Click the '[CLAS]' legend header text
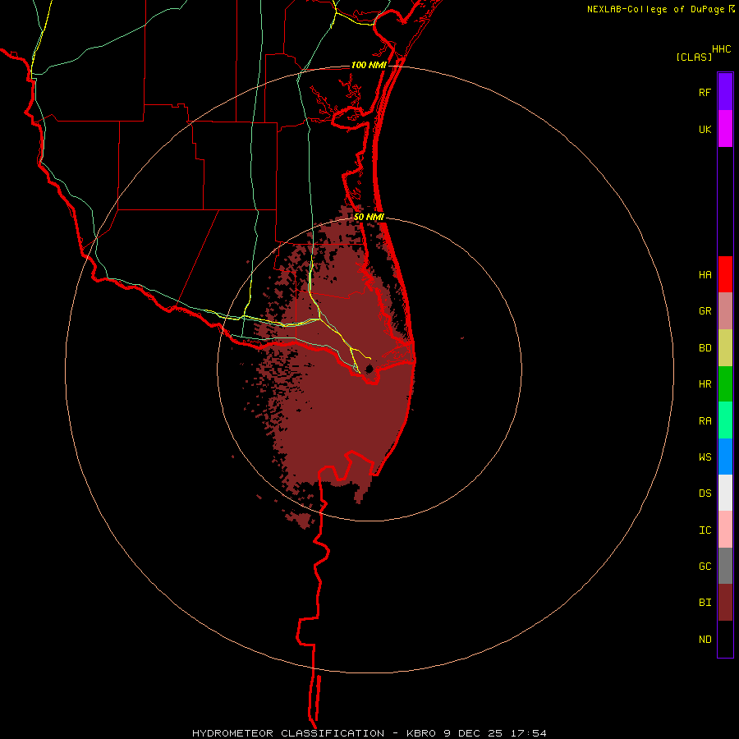The height and width of the screenshot is (739, 739). tap(694, 57)
